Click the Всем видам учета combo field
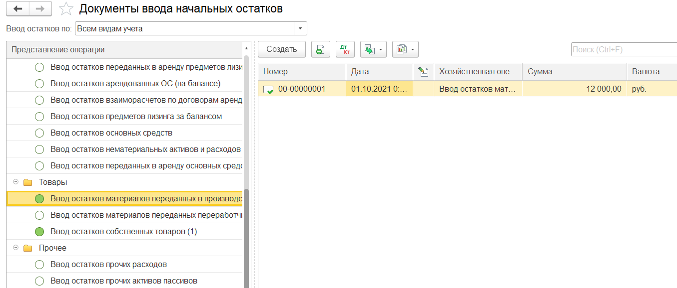The height and width of the screenshot is (288, 677). pyautogui.click(x=185, y=28)
